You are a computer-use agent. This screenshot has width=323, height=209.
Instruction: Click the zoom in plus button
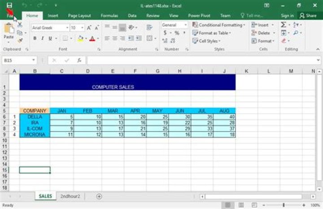(304, 205)
